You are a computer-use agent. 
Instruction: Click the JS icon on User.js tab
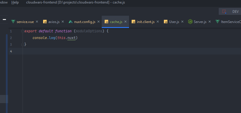166,22
